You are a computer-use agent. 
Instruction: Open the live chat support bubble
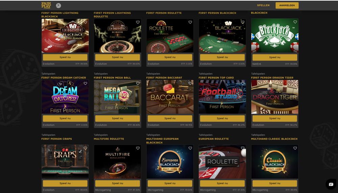(x=331, y=184)
